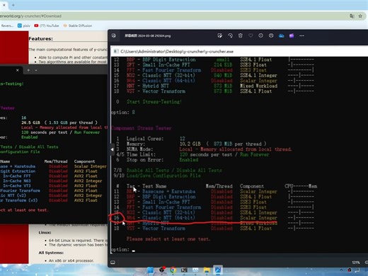Screen dimensions: 368x276
Task: Open the file info icon in Photos
Action: click(260, 35)
